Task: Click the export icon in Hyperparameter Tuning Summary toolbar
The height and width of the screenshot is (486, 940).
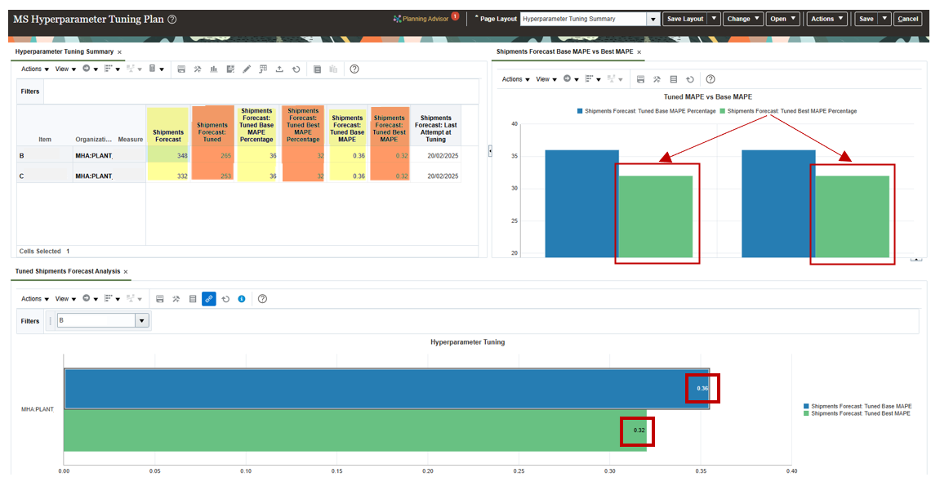Action: pos(279,69)
